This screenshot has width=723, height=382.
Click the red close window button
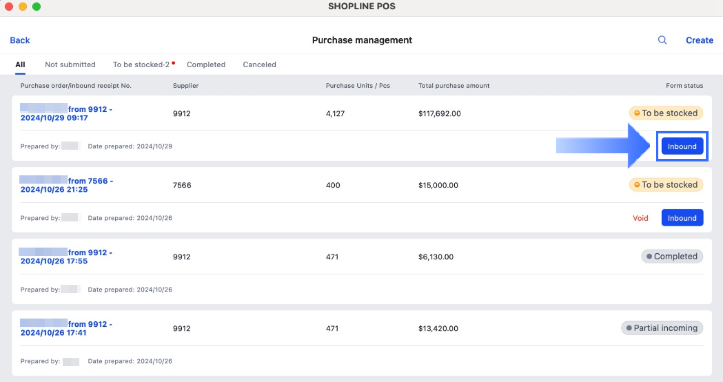coord(9,6)
